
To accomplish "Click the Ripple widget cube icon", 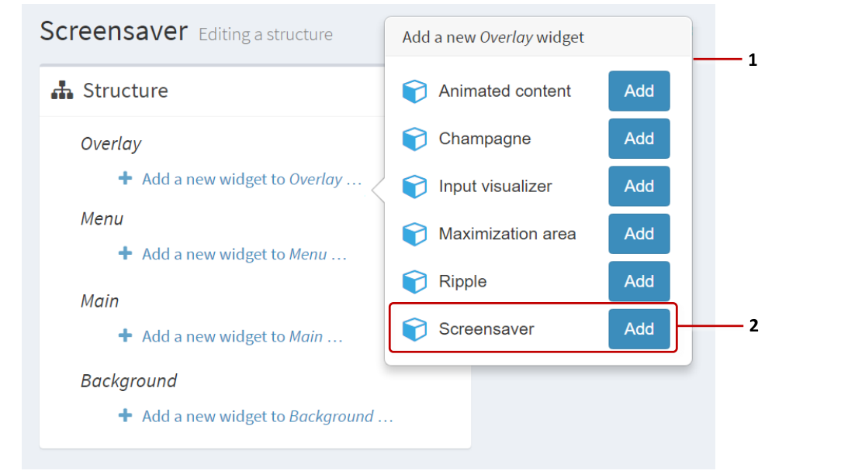I will click(415, 281).
